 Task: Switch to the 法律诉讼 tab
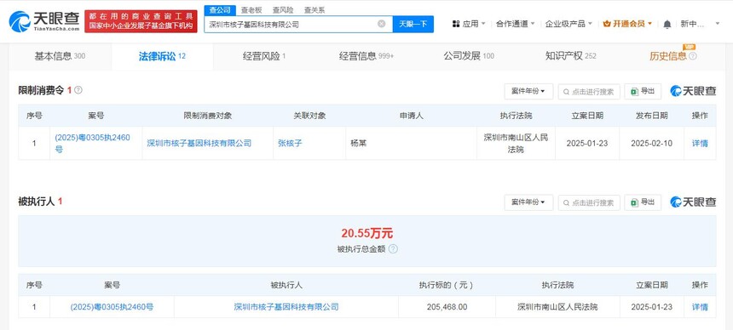click(x=162, y=56)
